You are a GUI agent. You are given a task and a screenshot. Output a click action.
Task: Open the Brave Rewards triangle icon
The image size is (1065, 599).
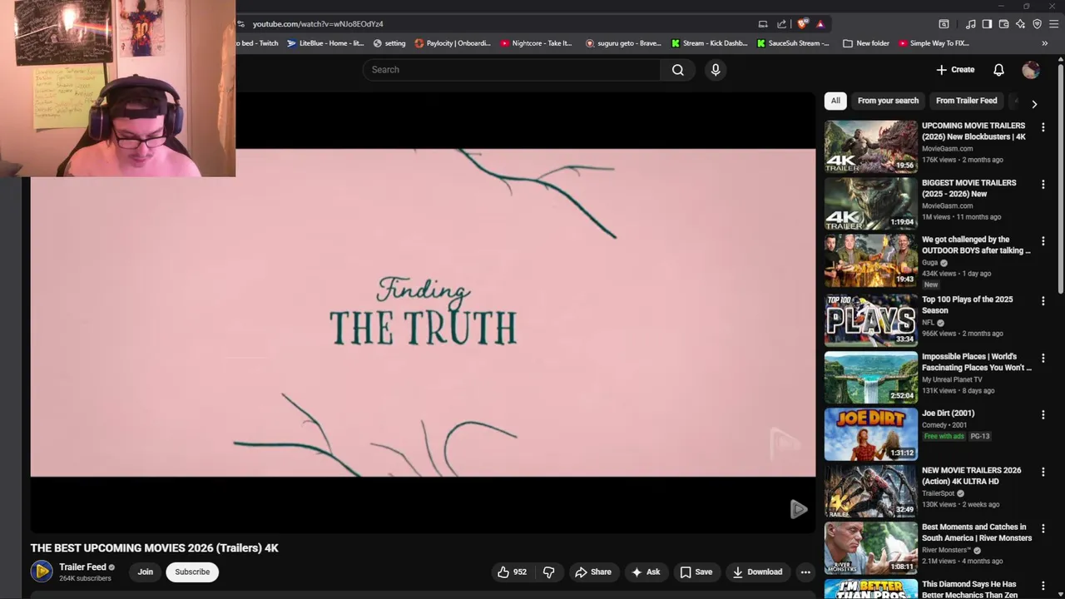(820, 24)
